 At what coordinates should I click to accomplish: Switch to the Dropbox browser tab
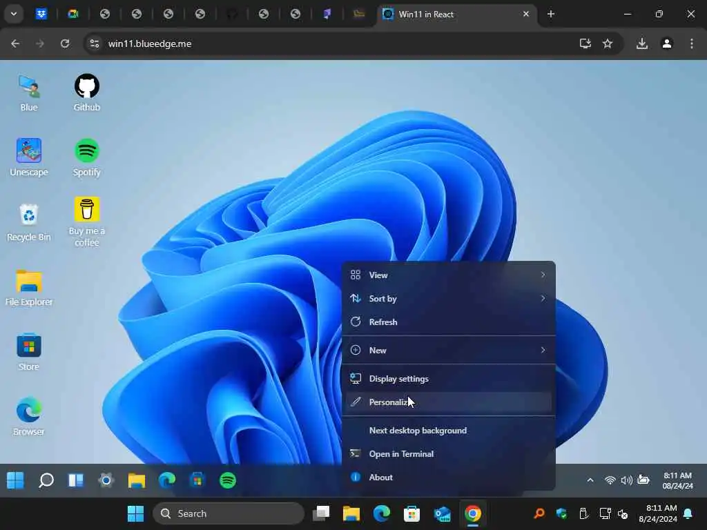click(41, 14)
